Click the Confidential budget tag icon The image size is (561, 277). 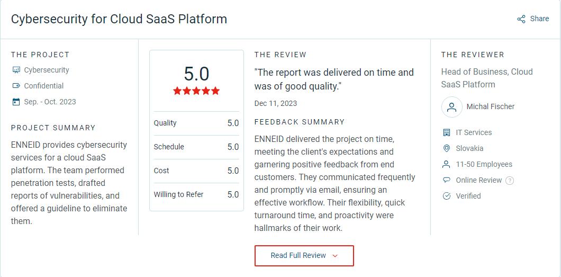16,86
